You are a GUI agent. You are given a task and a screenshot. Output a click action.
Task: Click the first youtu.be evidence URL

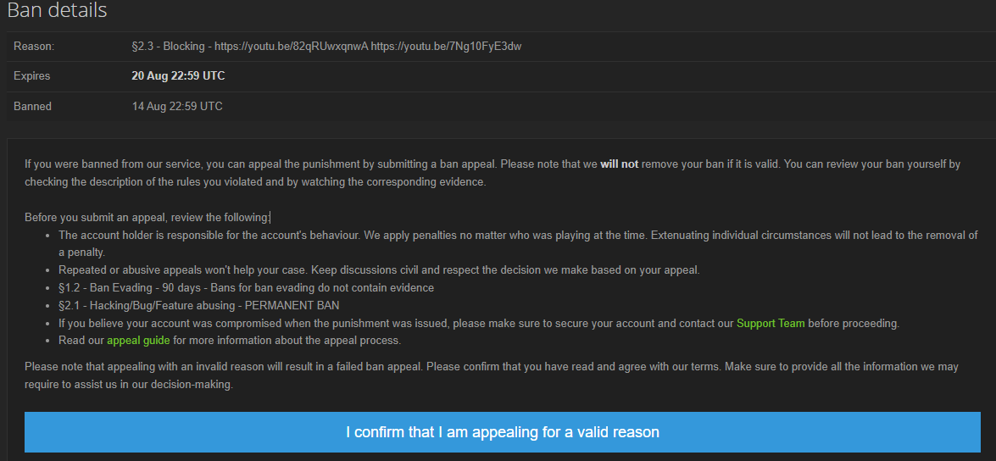[291, 47]
